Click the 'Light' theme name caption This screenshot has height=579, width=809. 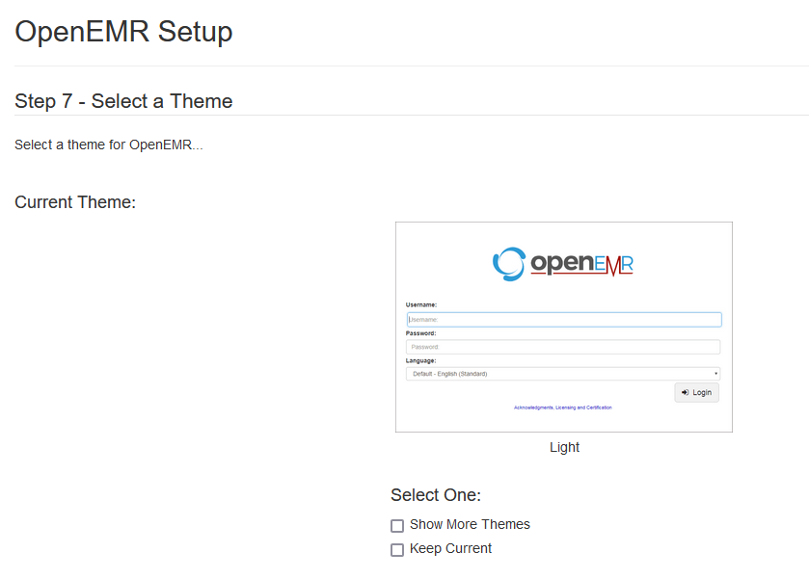564,448
